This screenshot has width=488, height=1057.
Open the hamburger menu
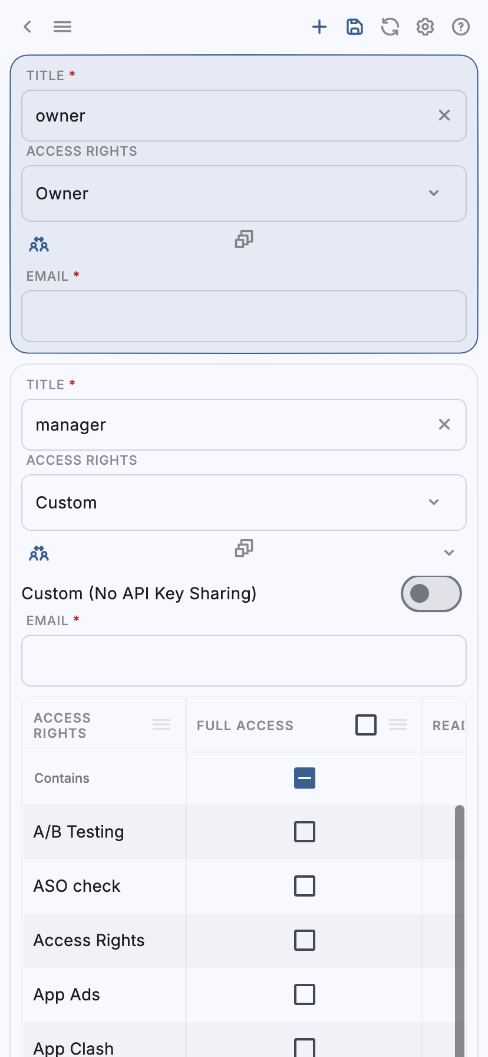coord(62,27)
